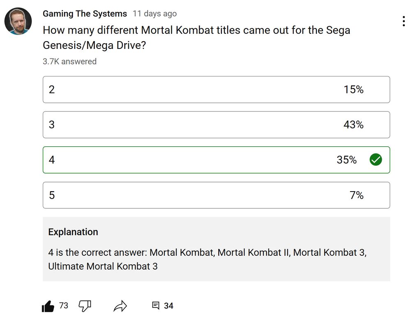Select poll answer "2"
The height and width of the screenshot is (319, 411).
click(216, 90)
